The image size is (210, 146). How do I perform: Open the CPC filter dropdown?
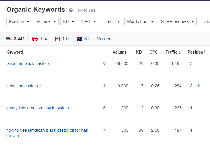point(88,21)
